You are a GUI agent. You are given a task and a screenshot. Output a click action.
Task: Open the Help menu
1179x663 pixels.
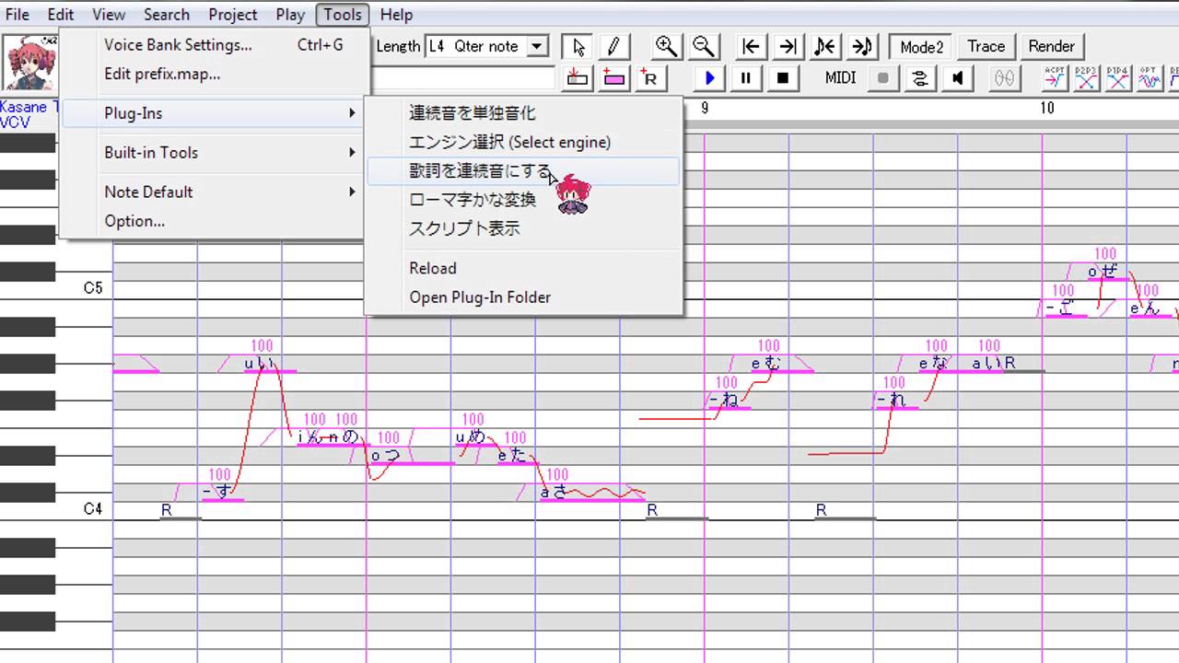(396, 14)
